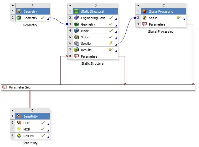Image resolution: width=199 pixels, height=147 pixels.
Task: Select the Parameters cell in Static Structural
Action: (x=95, y=56)
